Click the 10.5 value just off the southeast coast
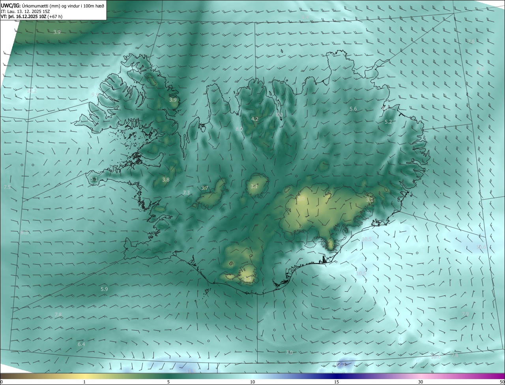 (x=367, y=239)
